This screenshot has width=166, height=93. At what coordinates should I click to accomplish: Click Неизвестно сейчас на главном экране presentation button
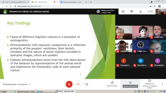click(x=149, y=84)
